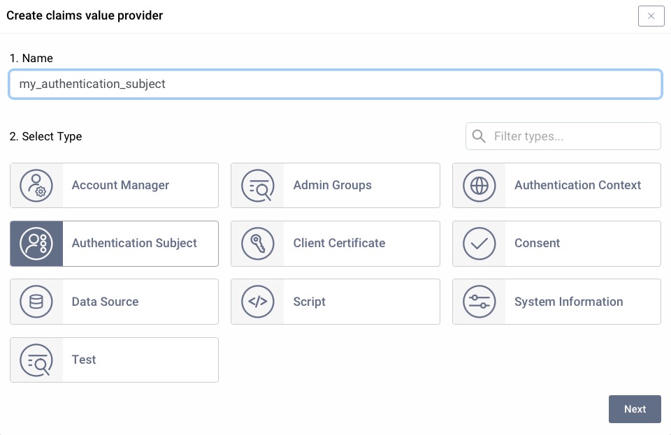
Task: Click the Consent checkmark icon
Action: [479, 243]
